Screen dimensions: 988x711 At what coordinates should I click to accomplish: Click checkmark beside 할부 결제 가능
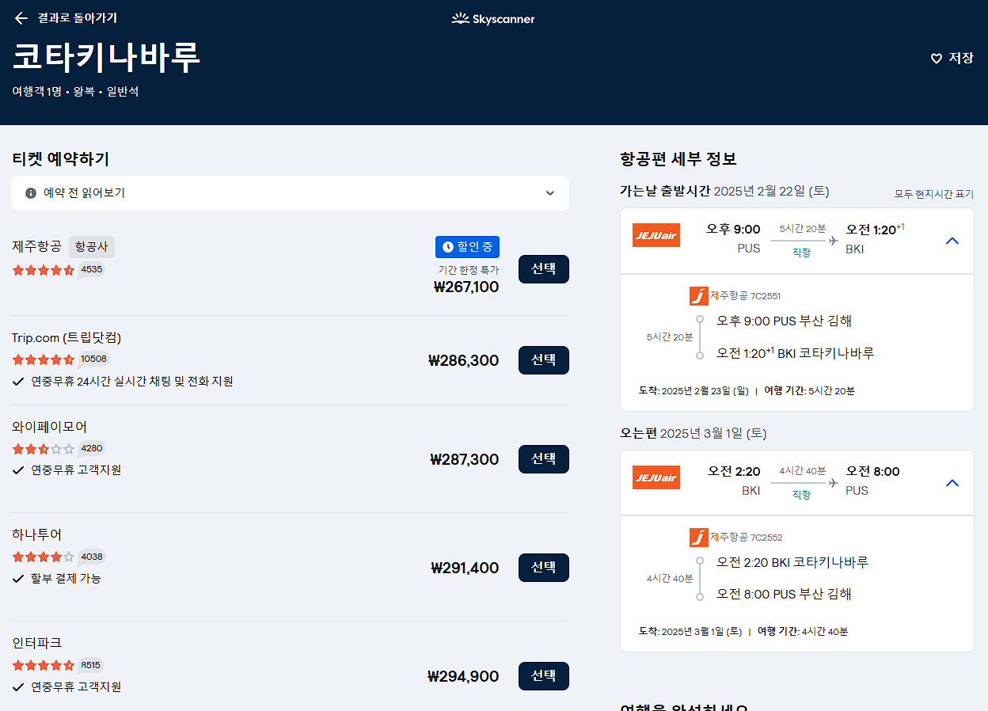18,579
